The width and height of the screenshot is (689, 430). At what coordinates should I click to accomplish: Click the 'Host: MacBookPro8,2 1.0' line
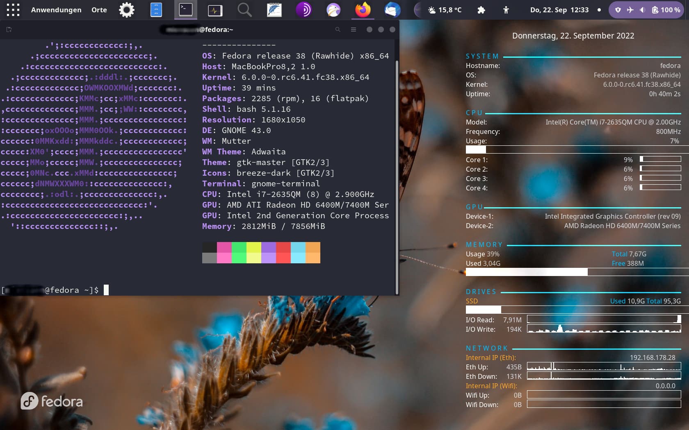259,66
